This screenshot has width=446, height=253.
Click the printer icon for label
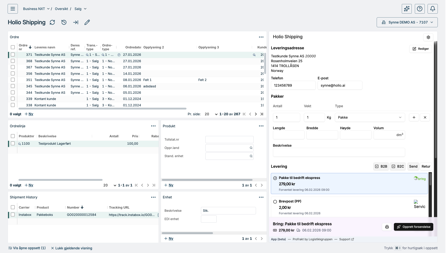[387, 227]
